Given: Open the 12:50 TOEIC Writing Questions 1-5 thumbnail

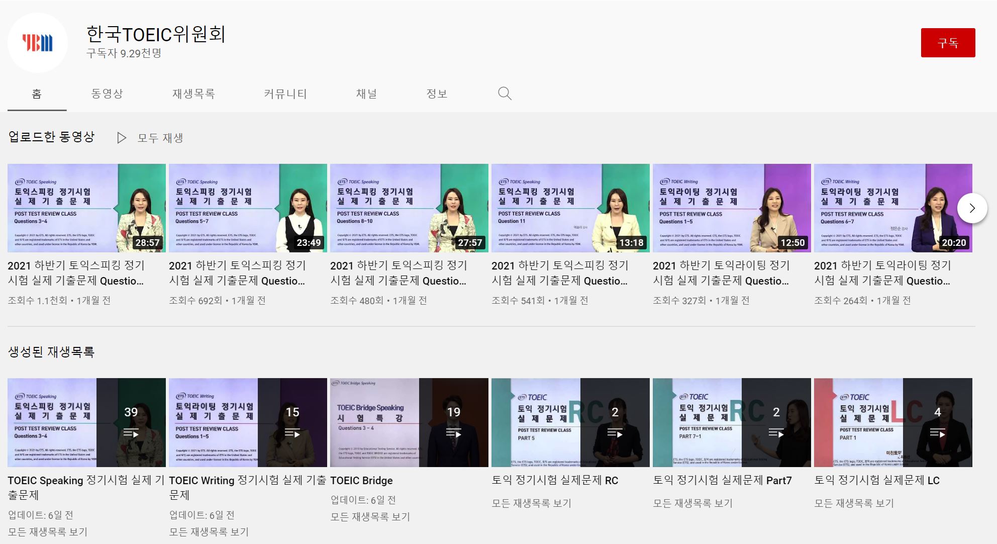Looking at the screenshot, I should point(731,208).
